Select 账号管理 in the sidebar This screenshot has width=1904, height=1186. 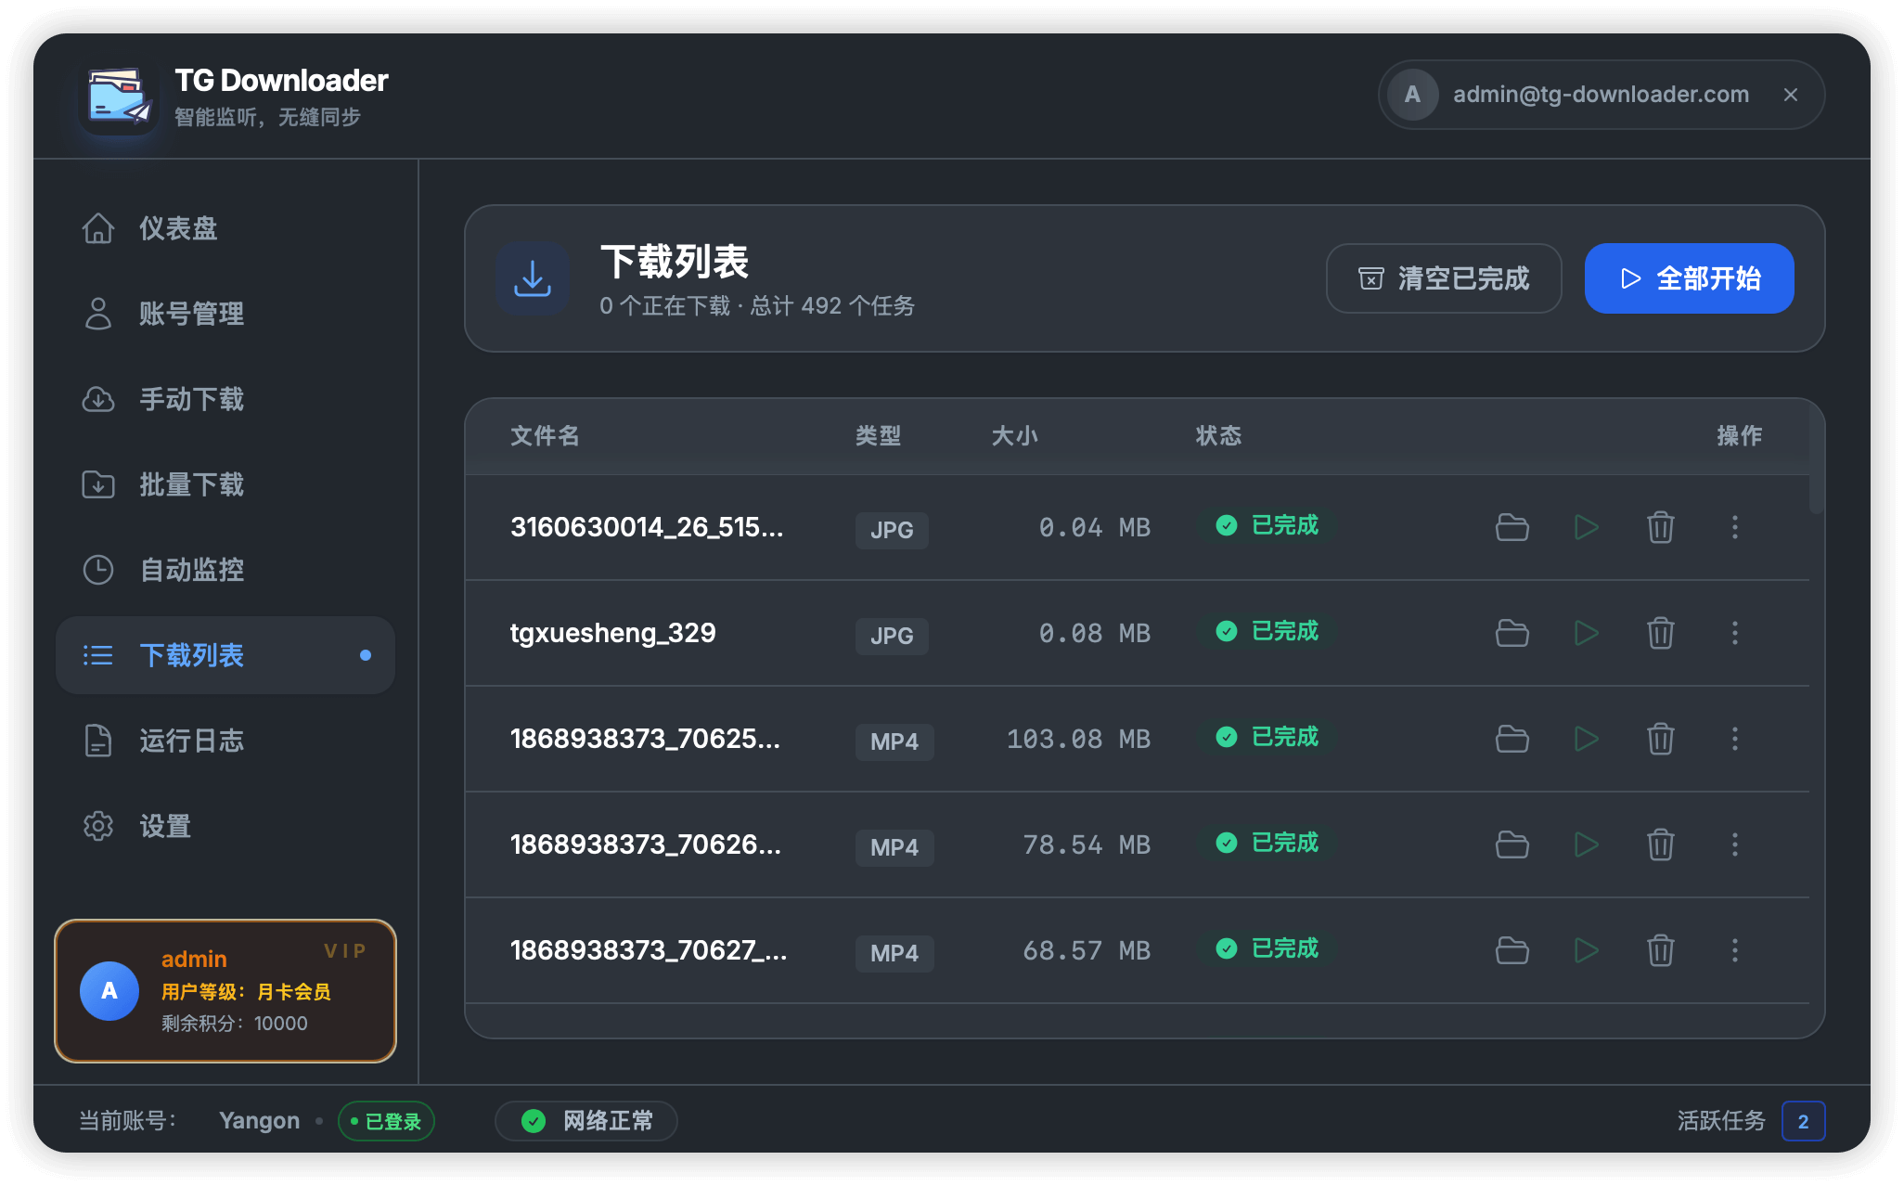pos(191,314)
